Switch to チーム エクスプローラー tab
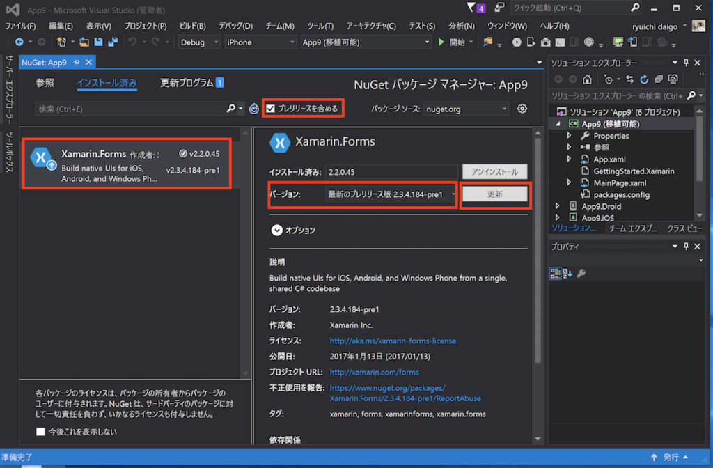The width and height of the screenshot is (713, 468). click(x=633, y=228)
